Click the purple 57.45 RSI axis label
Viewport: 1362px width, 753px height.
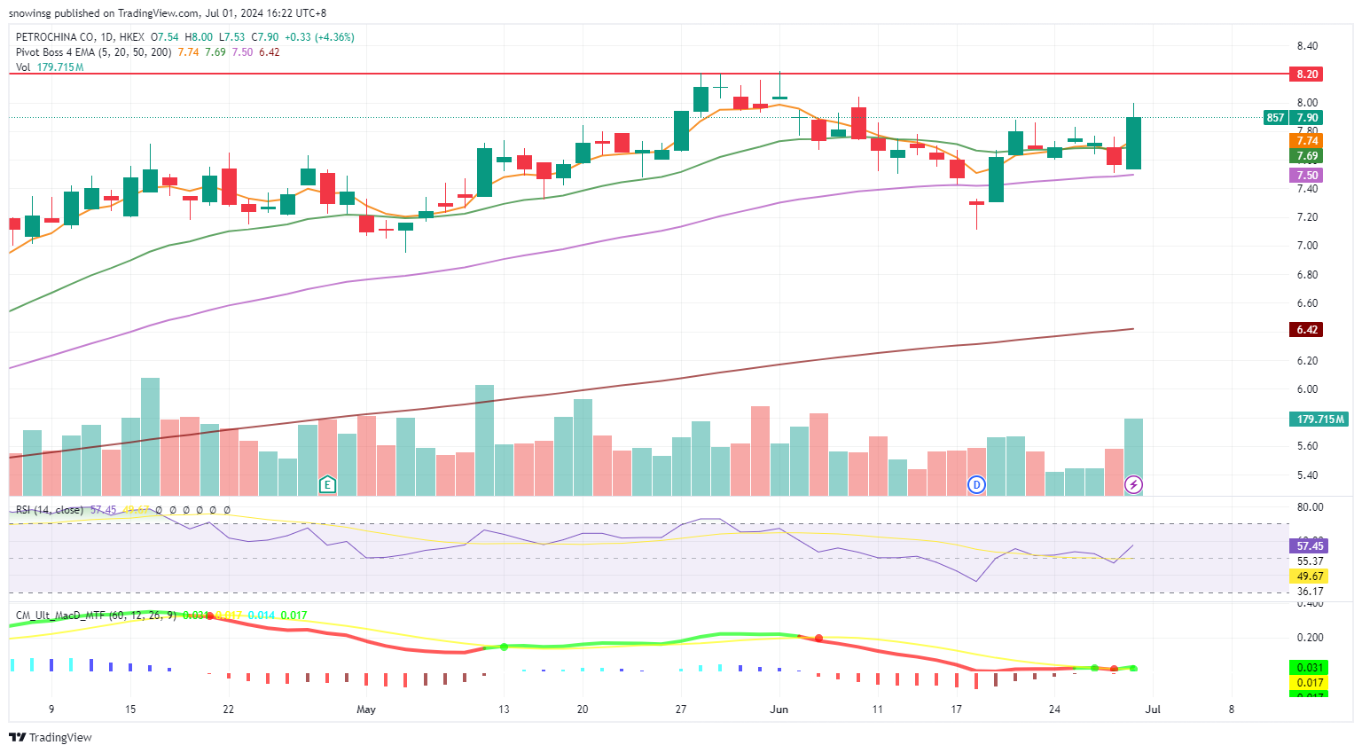pyautogui.click(x=1309, y=546)
